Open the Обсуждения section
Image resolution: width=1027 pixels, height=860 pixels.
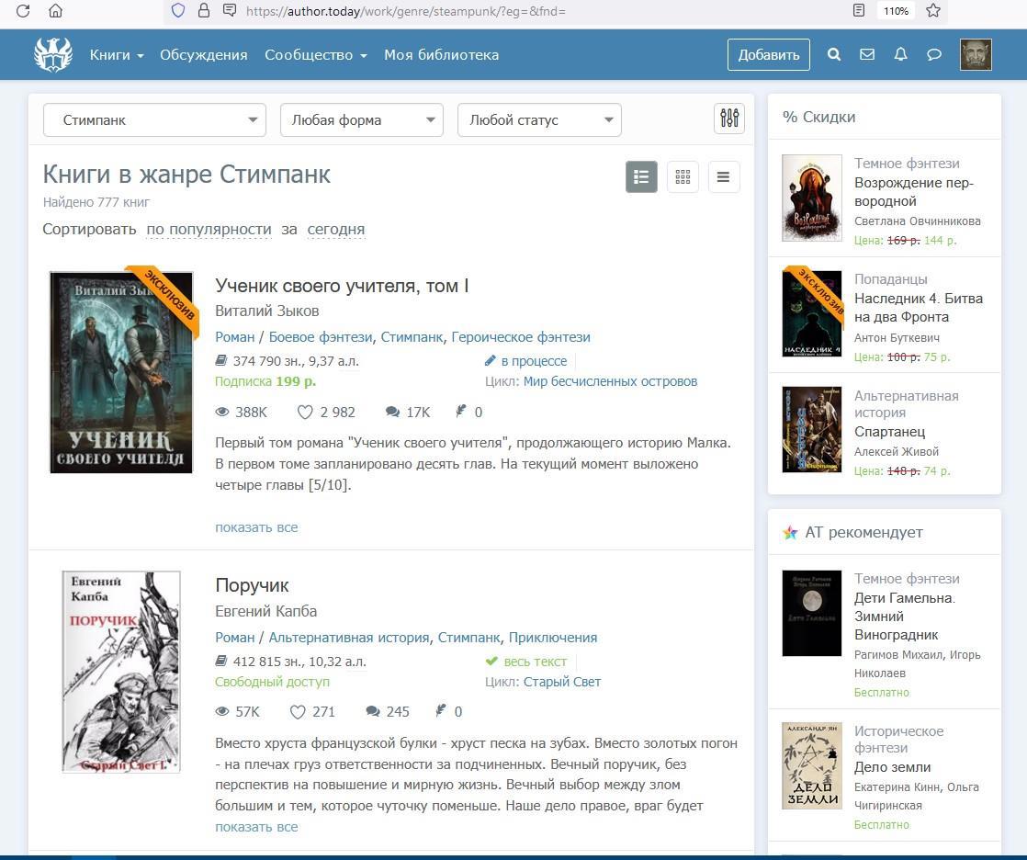point(204,55)
